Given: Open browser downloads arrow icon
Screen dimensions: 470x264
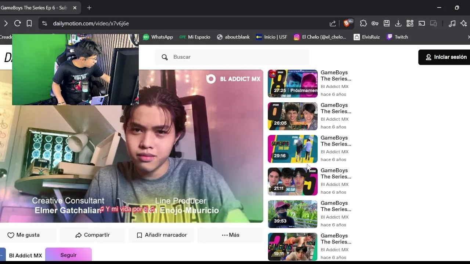Looking at the screenshot, I should coord(398,23).
